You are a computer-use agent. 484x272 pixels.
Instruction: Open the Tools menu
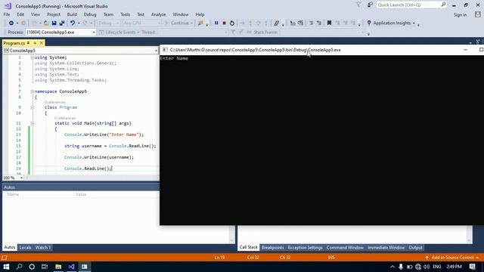125,14
